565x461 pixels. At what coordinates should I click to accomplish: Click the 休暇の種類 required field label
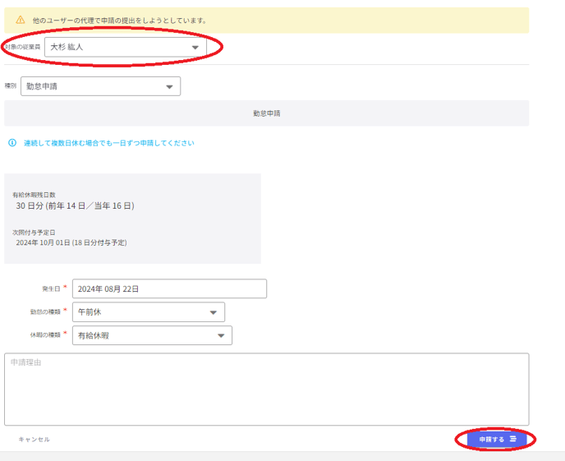48,334
